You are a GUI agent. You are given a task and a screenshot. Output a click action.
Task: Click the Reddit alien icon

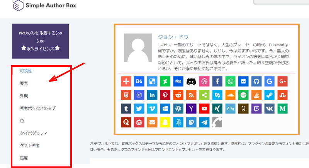178,95
